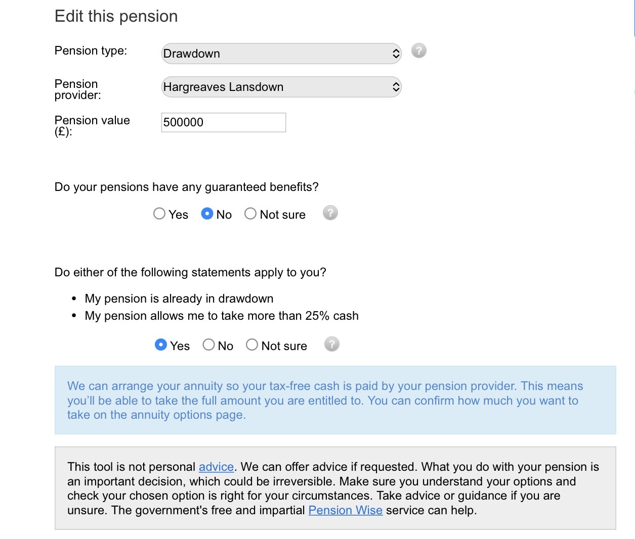Click the Pension value input field

point(223,122)
